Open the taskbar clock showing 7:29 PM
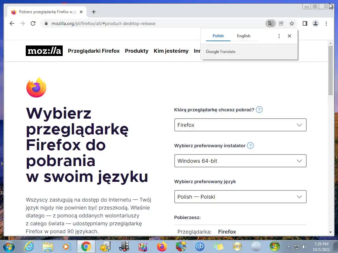 321,247
